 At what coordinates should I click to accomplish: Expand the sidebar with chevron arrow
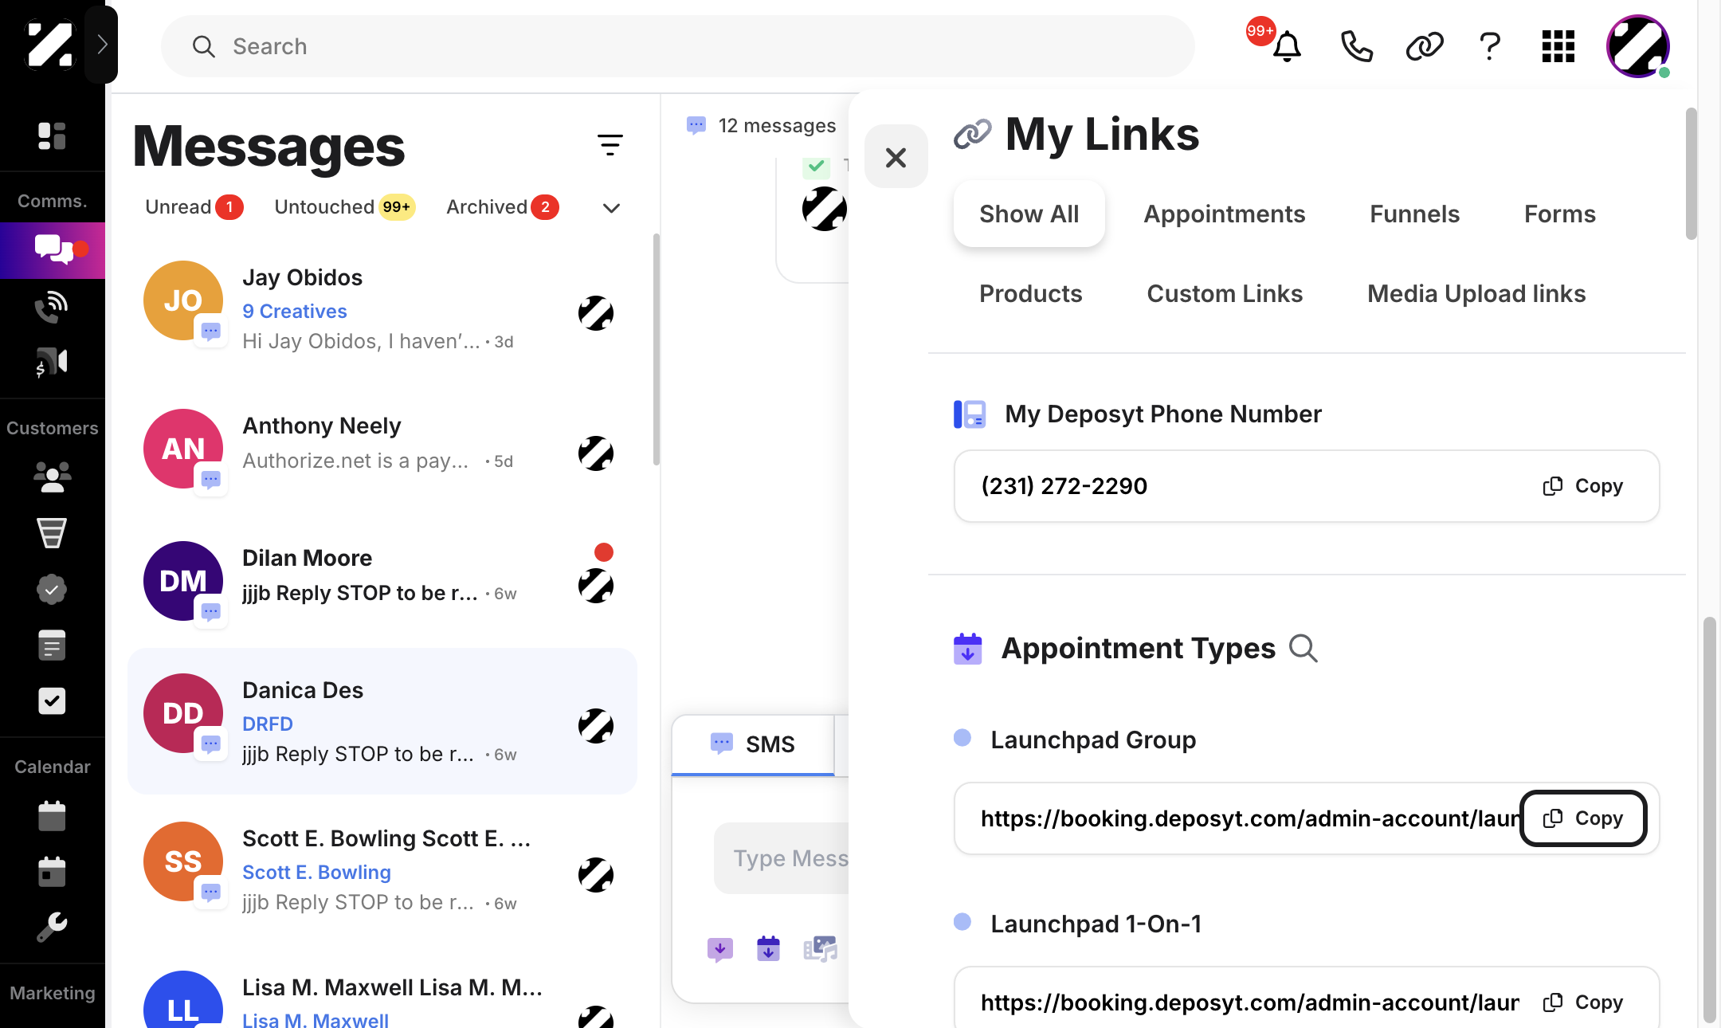tap(102, 44)
